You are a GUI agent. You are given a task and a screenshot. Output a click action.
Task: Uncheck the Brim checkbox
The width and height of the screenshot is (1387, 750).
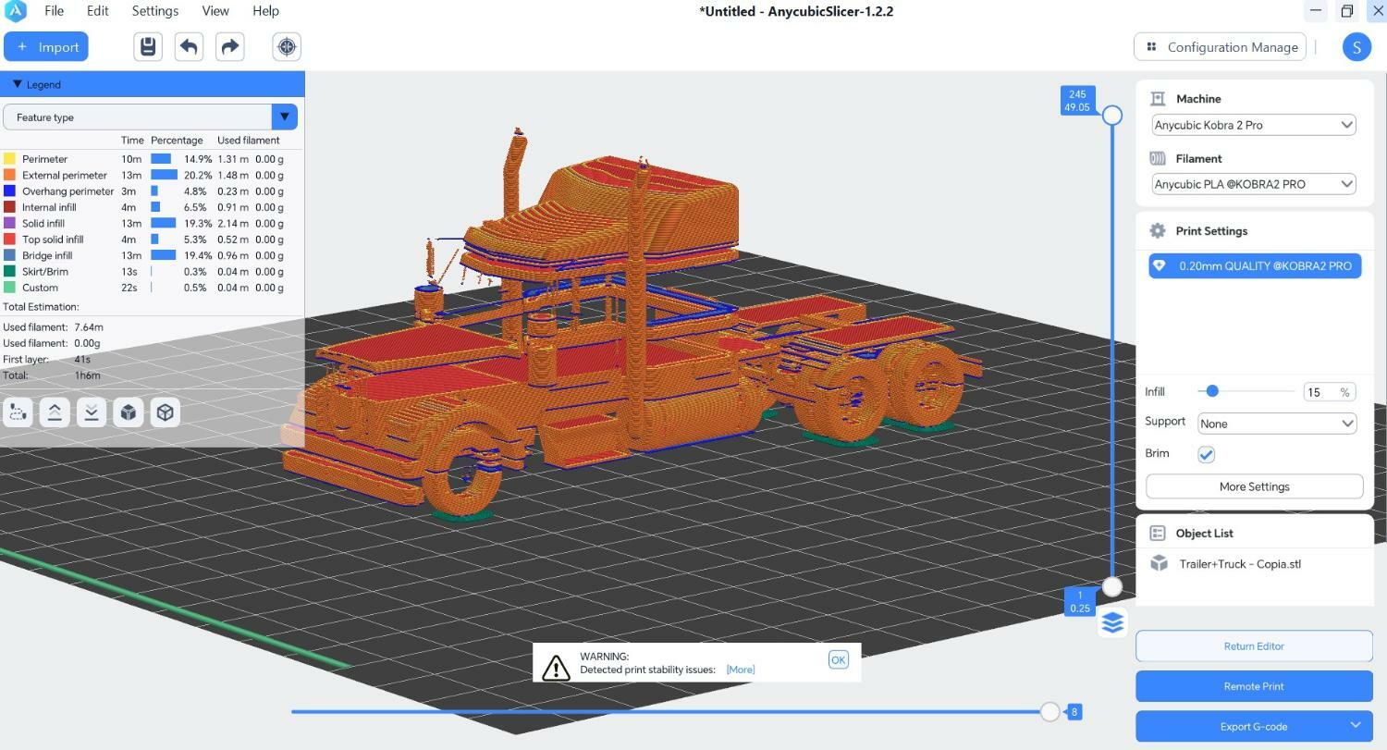(1206, 454)
